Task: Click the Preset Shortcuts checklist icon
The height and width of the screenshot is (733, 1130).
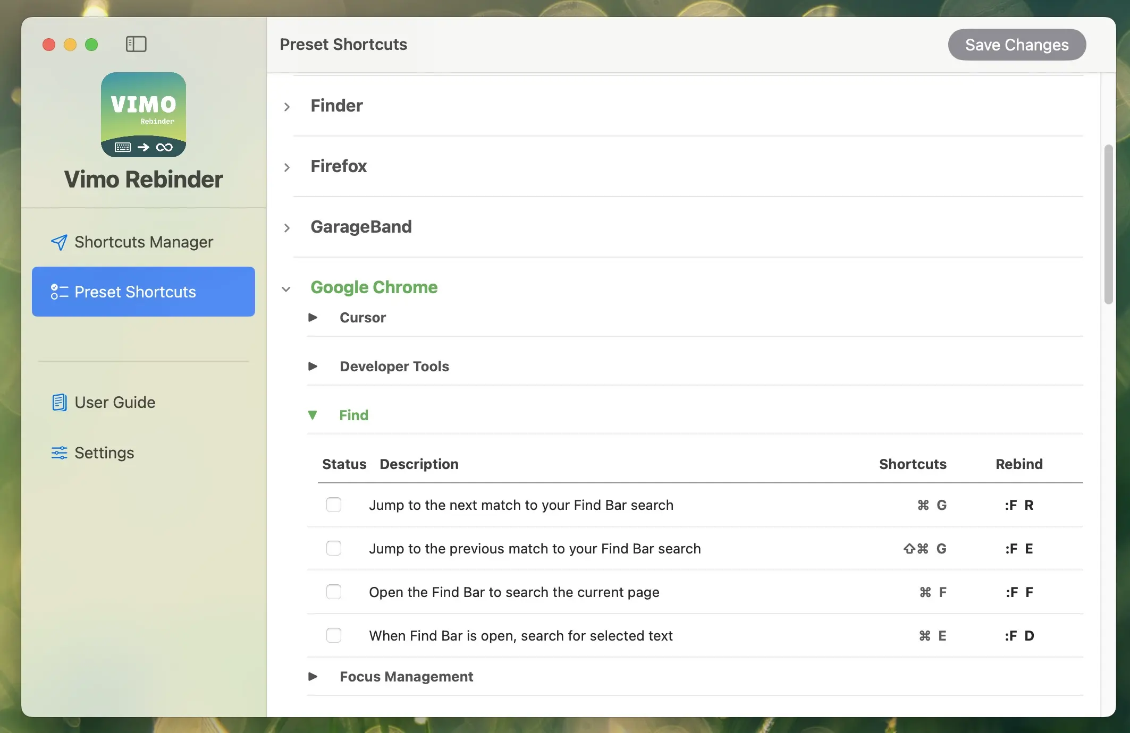Action: tap(59, 292)
